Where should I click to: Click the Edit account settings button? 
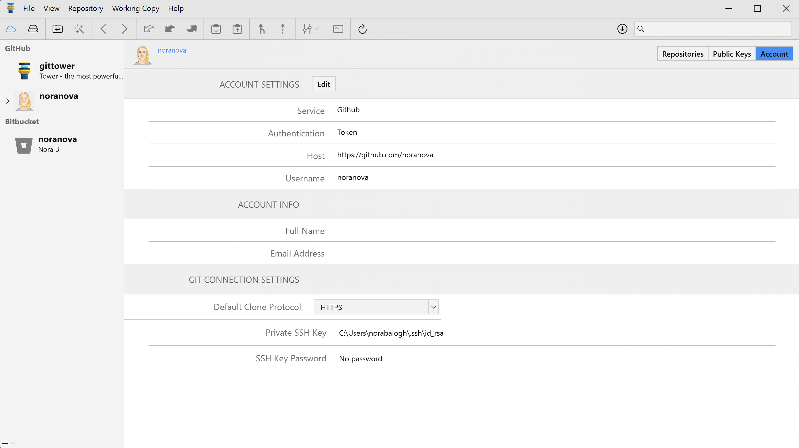click(323, 84)
